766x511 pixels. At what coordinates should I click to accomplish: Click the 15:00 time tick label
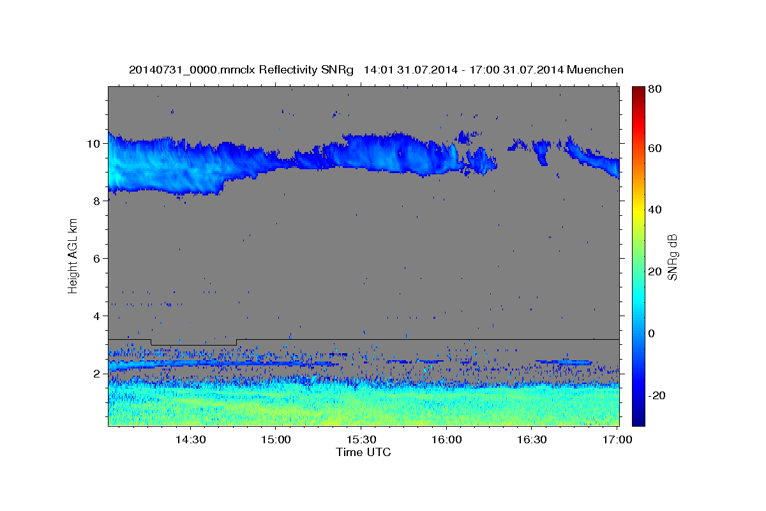point(276,439)
